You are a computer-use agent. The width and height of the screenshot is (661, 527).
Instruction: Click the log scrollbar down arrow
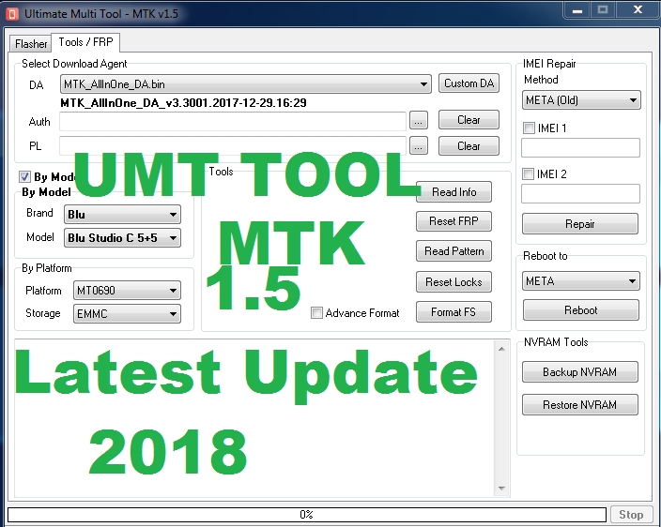click(x=501, y=489)
